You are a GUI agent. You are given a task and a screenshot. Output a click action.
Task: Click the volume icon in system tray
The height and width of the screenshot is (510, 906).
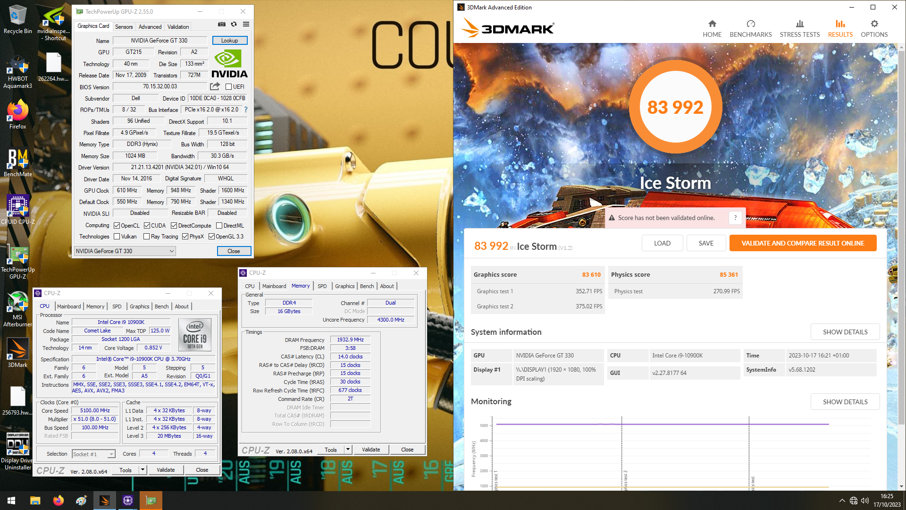865,501
